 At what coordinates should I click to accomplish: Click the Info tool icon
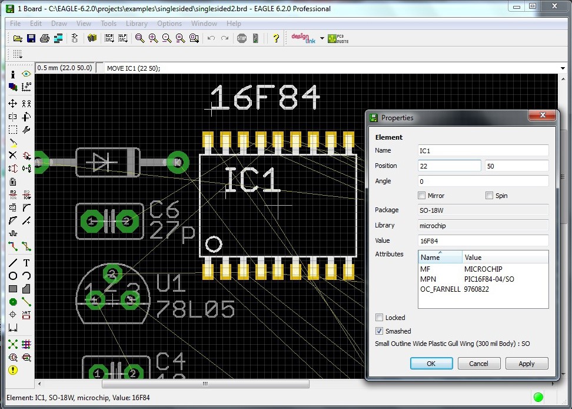pos(12,74)
